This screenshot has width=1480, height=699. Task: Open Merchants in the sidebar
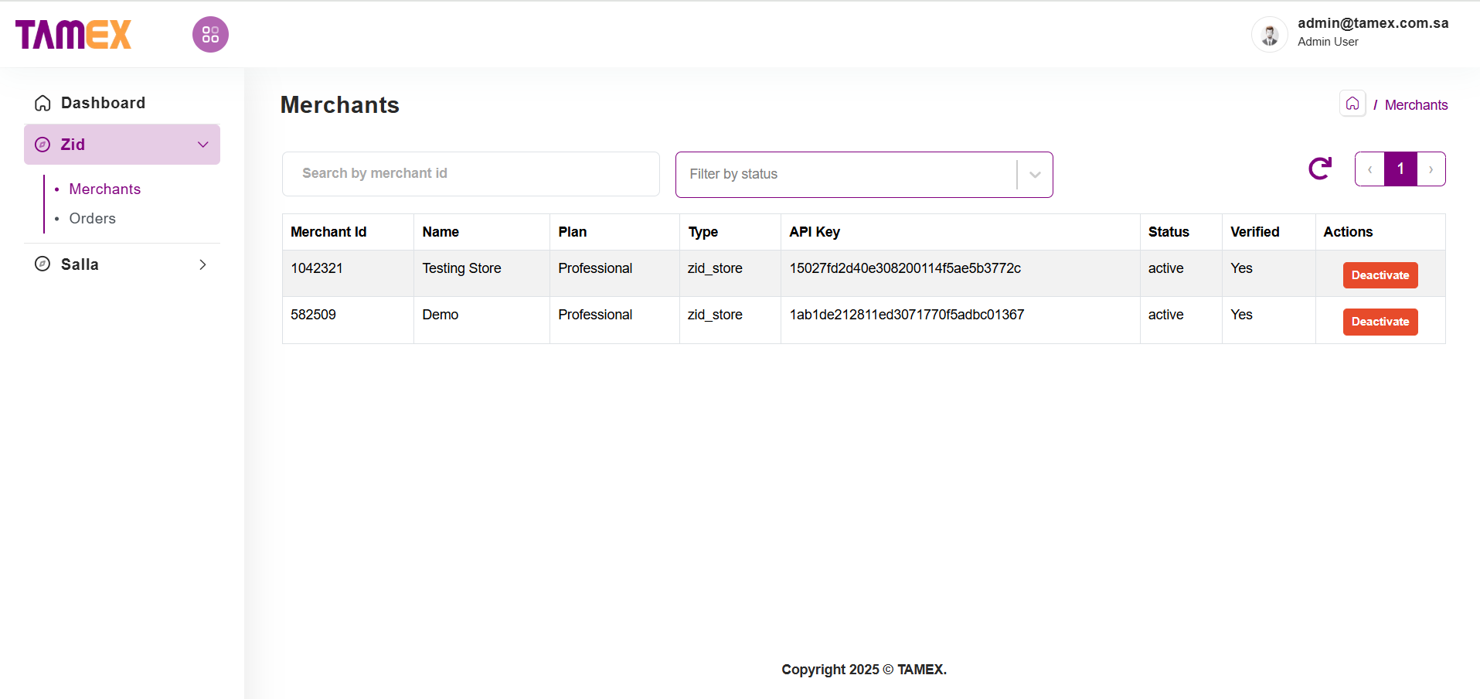tap(104, 189)
